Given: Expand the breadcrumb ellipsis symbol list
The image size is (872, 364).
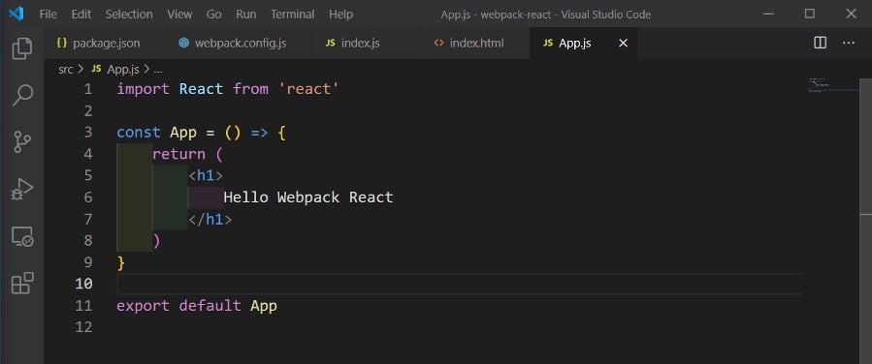Looking at the screenshot, I should pyautogui.click(x=157, y=70).
